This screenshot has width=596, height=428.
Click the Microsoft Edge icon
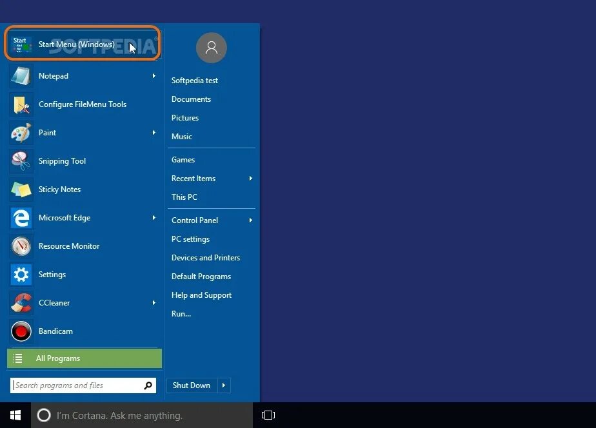click(21, 218)
